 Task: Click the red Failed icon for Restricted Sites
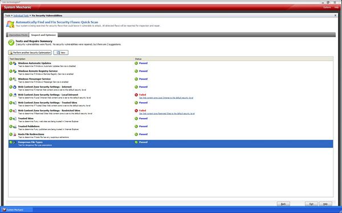point(136,111)
